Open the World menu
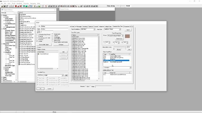Image resolution: width=202 pixels, height=113 pixels. [13, 3]
